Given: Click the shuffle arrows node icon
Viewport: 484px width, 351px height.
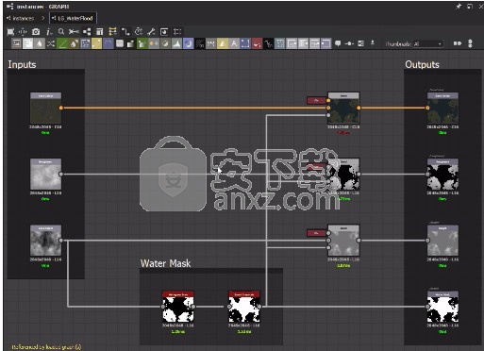Looking at the screenshot, I should pos(51,43).
